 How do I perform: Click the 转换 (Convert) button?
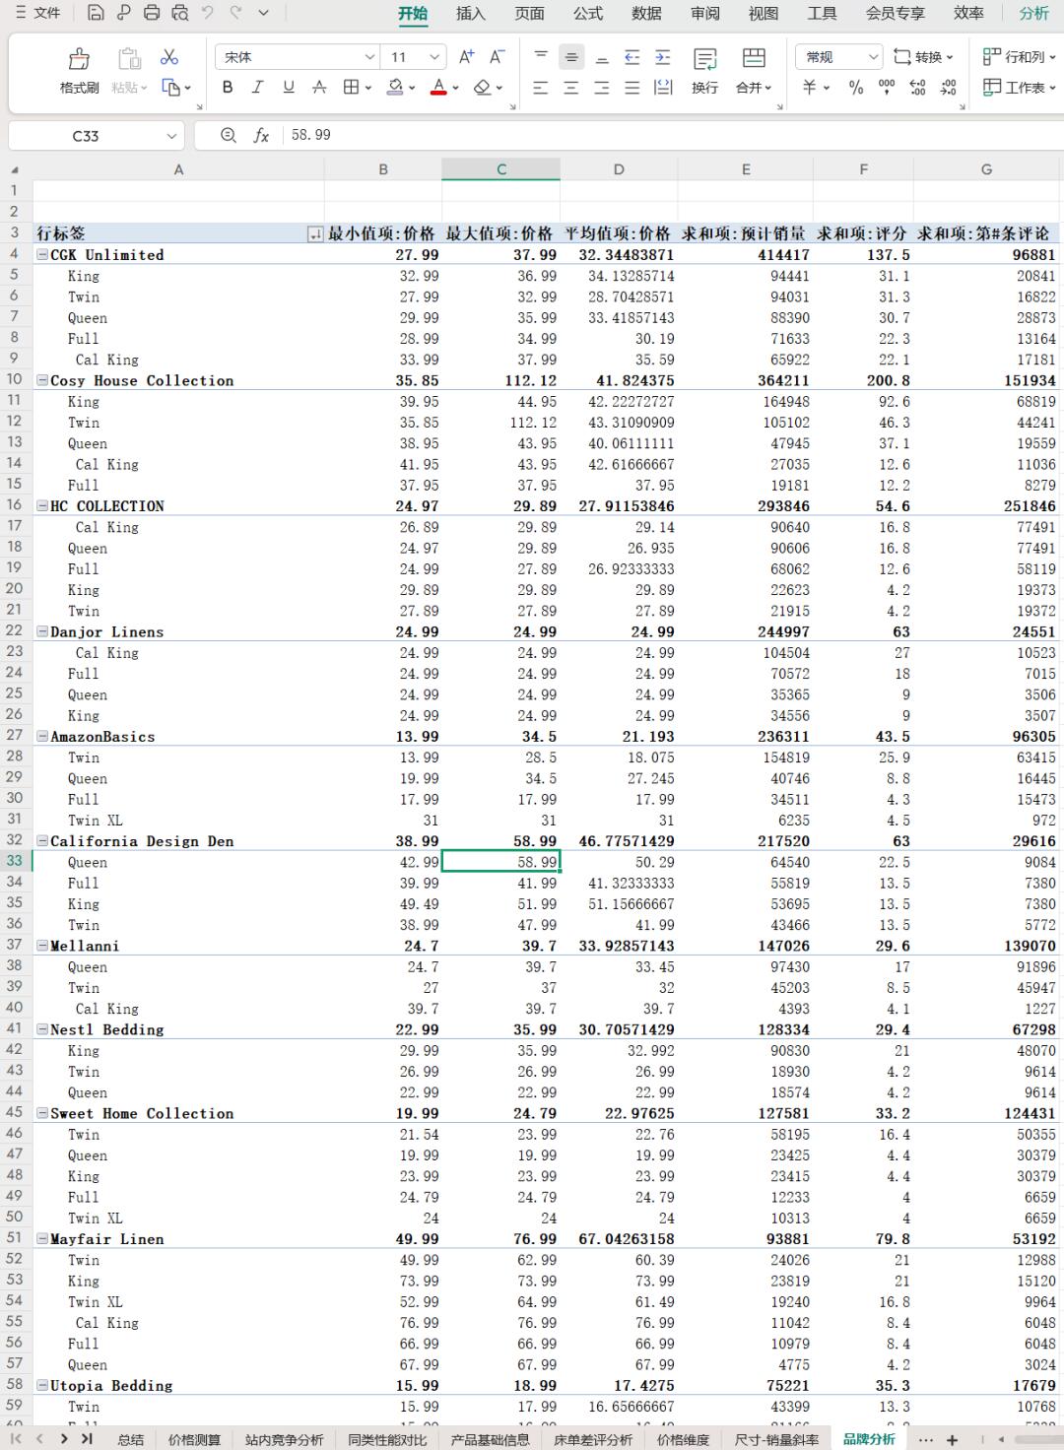pyautogui.click(x=923, y=57)
